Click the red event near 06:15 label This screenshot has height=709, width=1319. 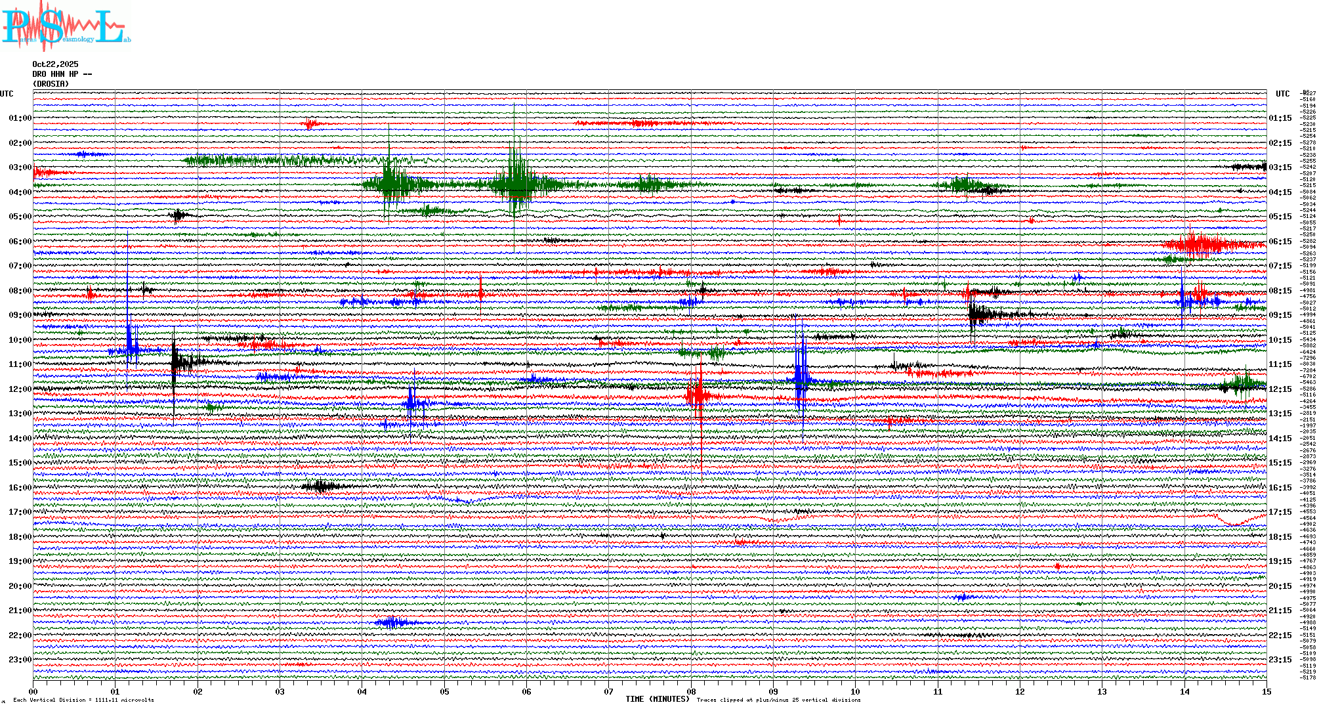click(x=1202, y=245)
